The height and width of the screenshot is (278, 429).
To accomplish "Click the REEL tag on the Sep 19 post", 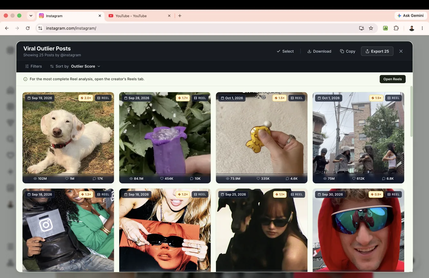I will click(x=103, y=98).
